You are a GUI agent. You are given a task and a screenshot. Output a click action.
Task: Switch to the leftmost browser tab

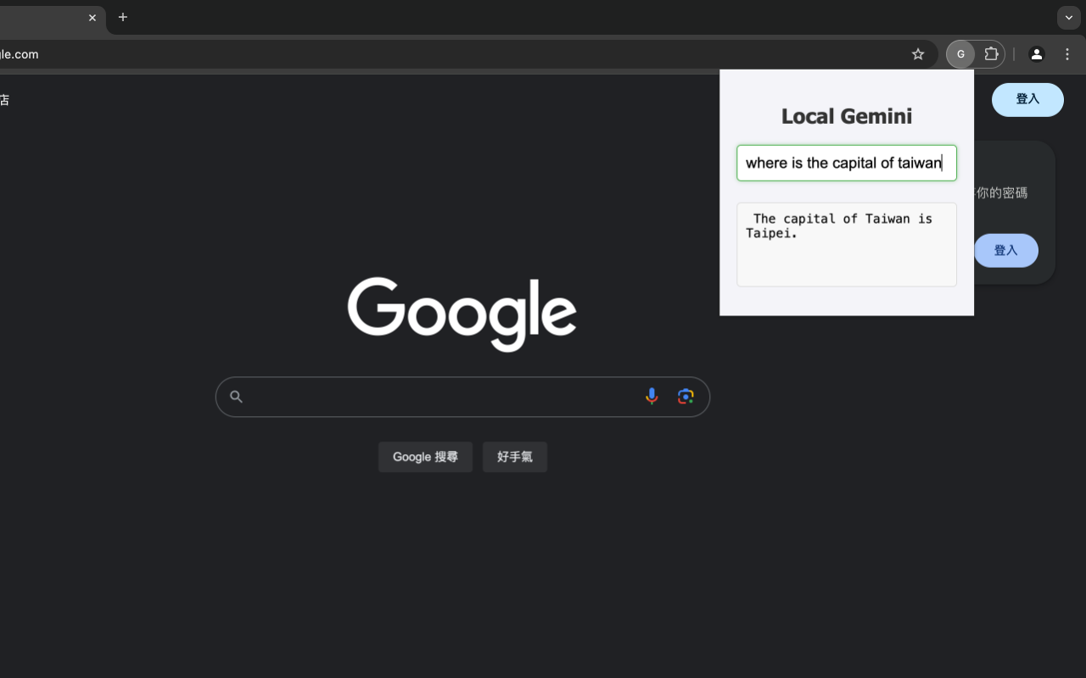pos(47,17)
